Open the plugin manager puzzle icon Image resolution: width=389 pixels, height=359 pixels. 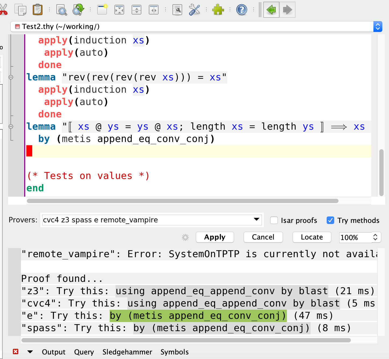coord(218,9)
